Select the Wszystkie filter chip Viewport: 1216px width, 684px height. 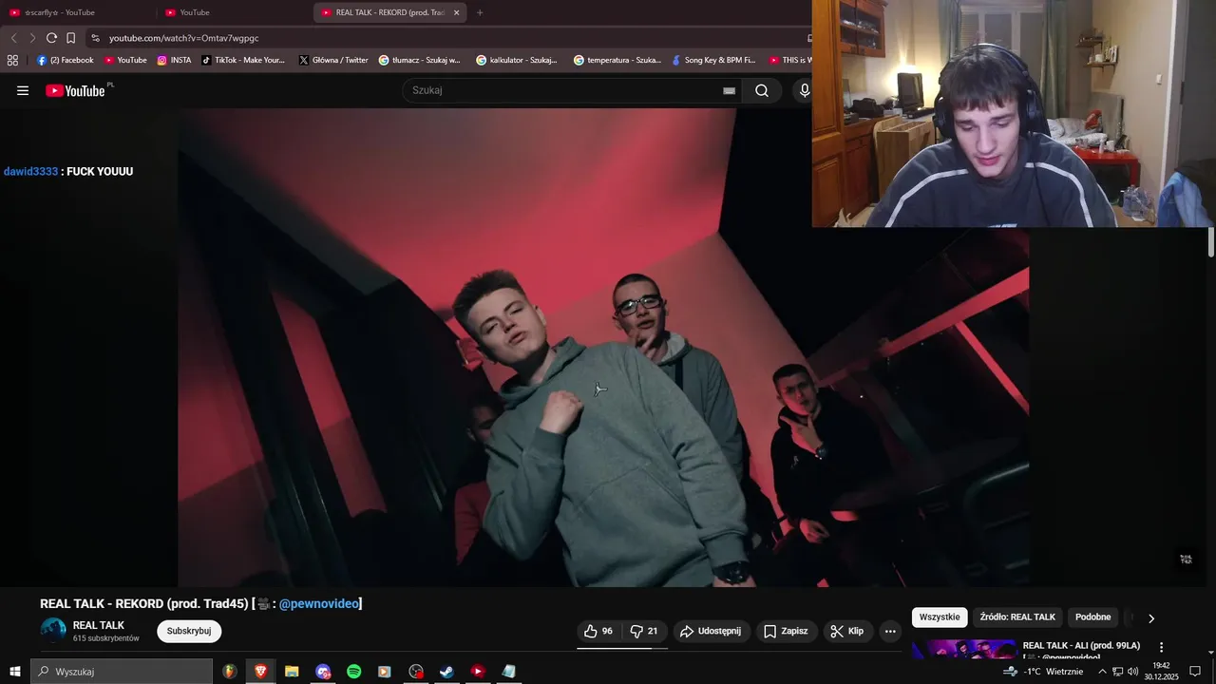click(x=940, y=617)
